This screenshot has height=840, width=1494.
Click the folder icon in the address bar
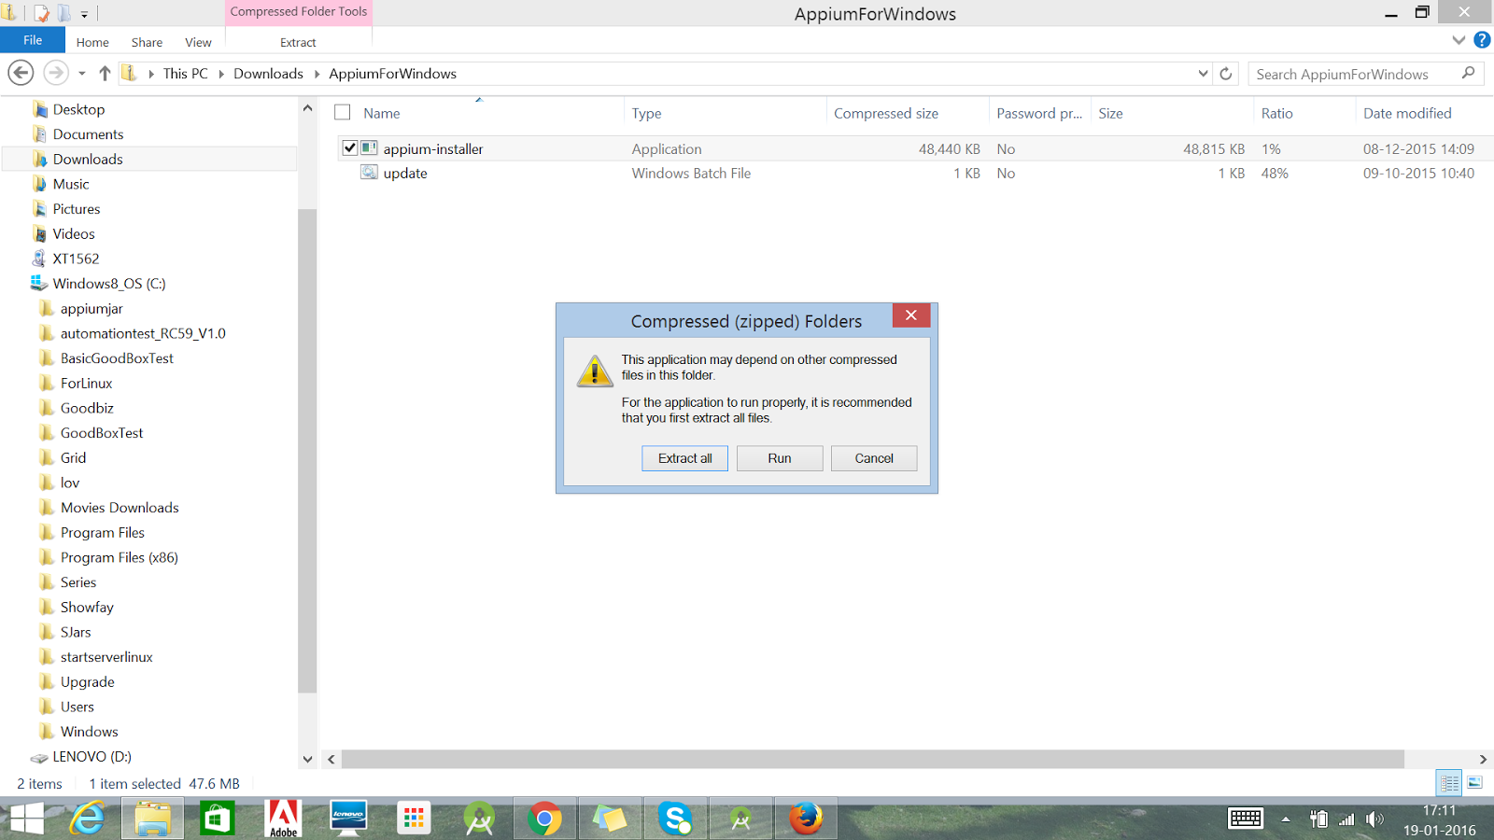click(x=129, y=73)
